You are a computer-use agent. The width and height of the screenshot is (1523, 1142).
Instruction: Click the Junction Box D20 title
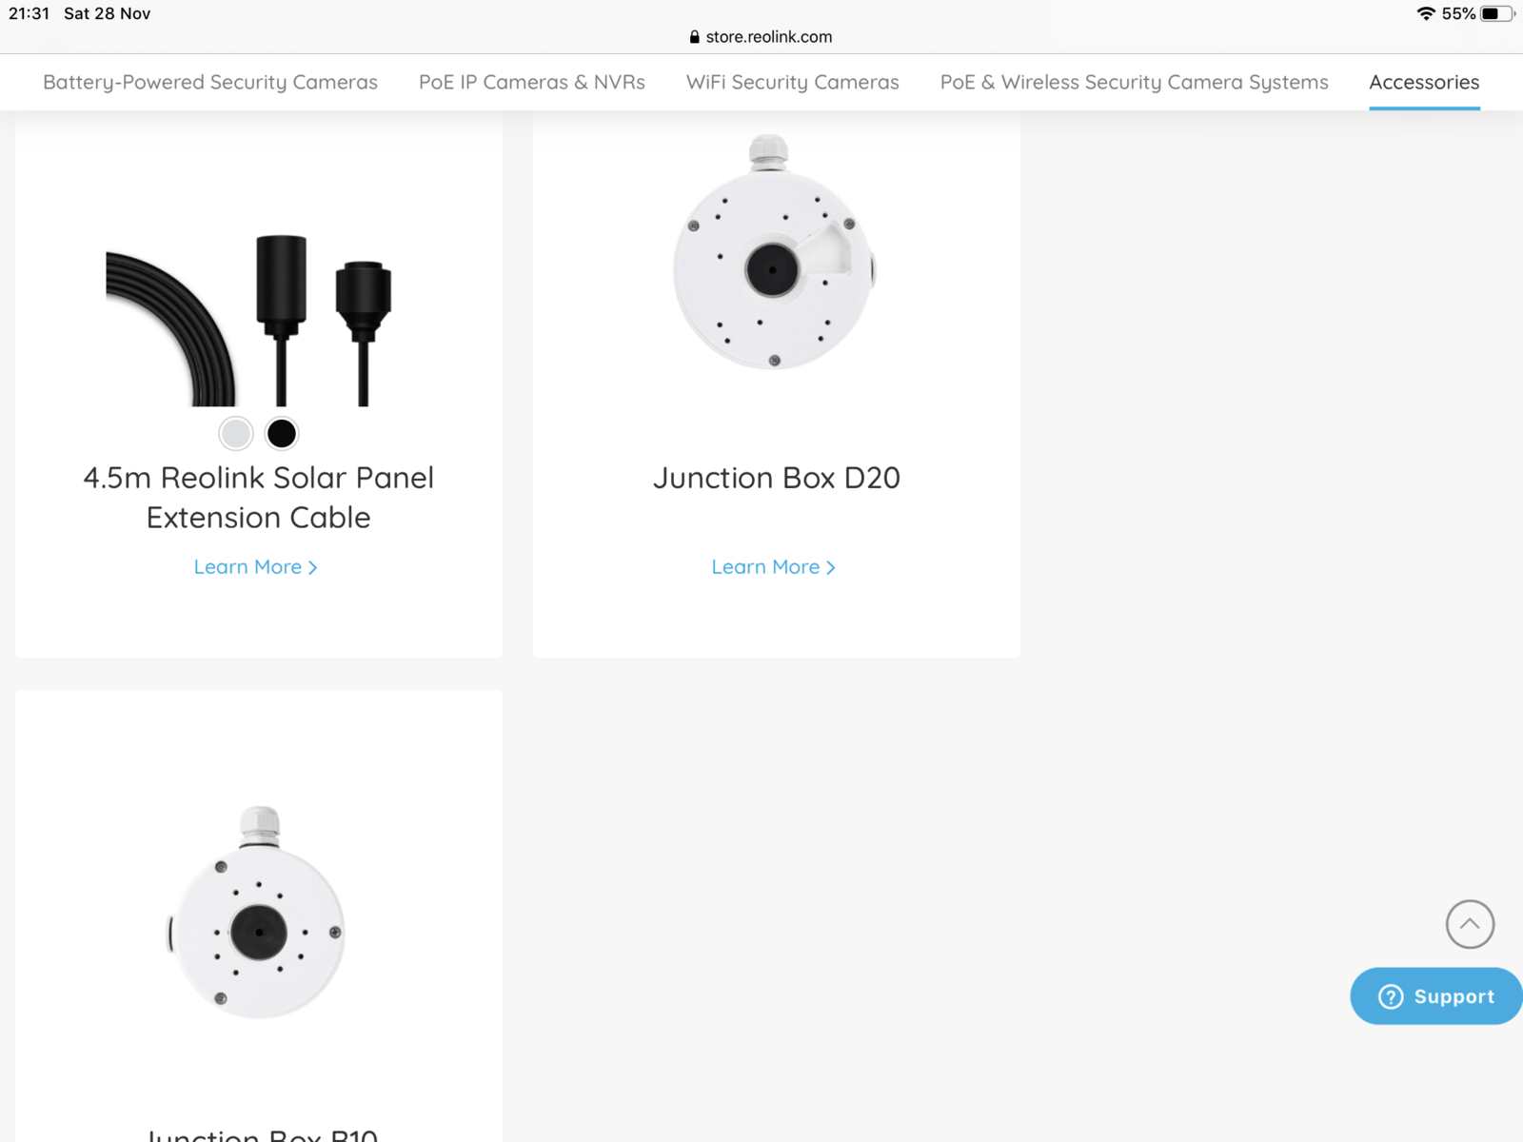click(776, 478)
